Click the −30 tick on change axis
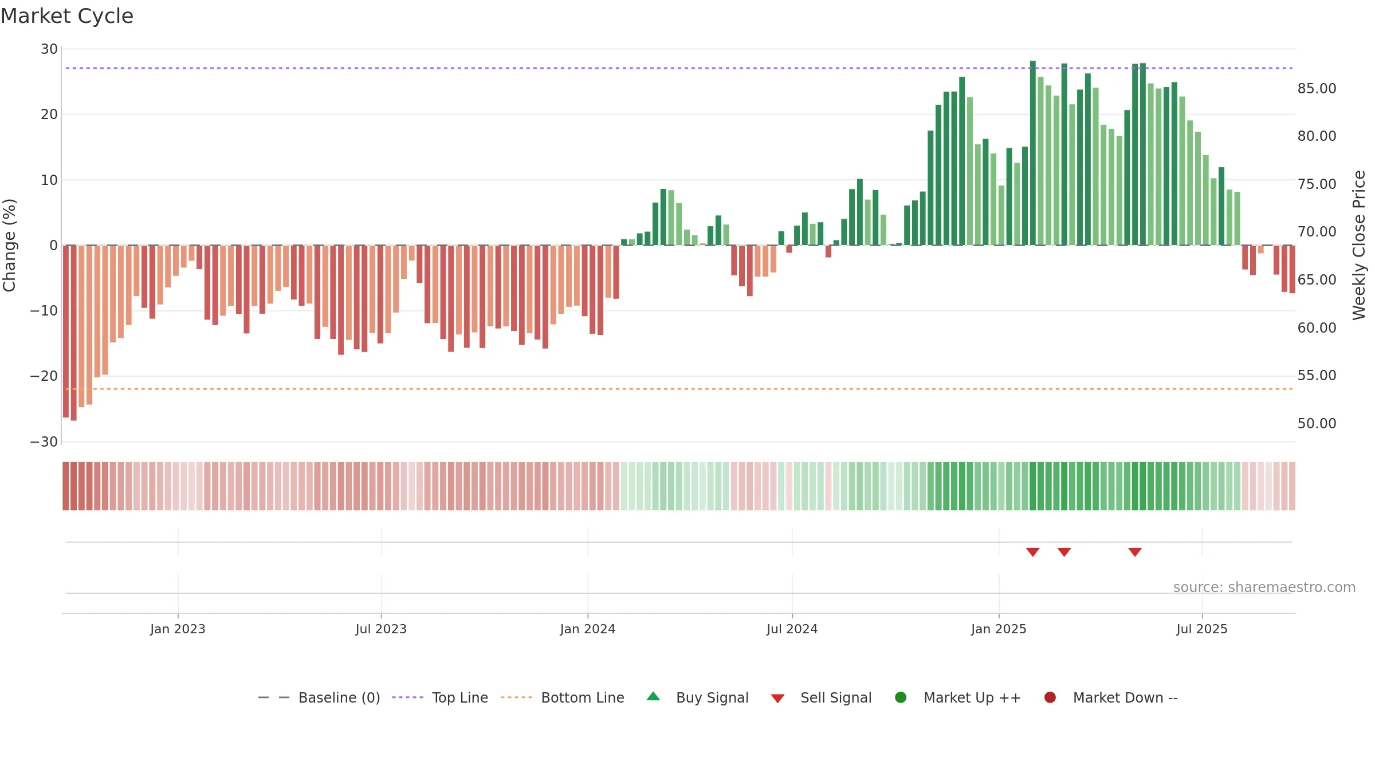This screenshot has height=773, width=1375. [x=44, y=441]
